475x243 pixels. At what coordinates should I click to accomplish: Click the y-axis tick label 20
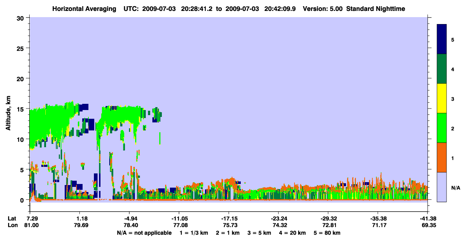point(21,78)
